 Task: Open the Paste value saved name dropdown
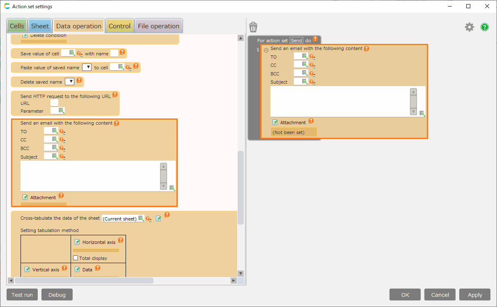click(87, 67)
